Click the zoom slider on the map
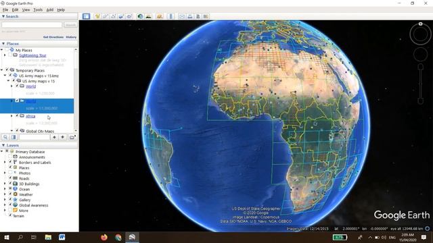The image size is (433, 243). tap(420, 84)
